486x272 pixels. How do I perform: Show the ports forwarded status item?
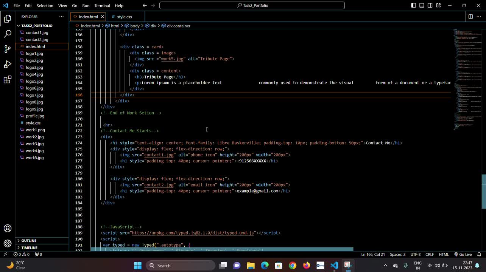pyautogui.click(x=38, y=254)
